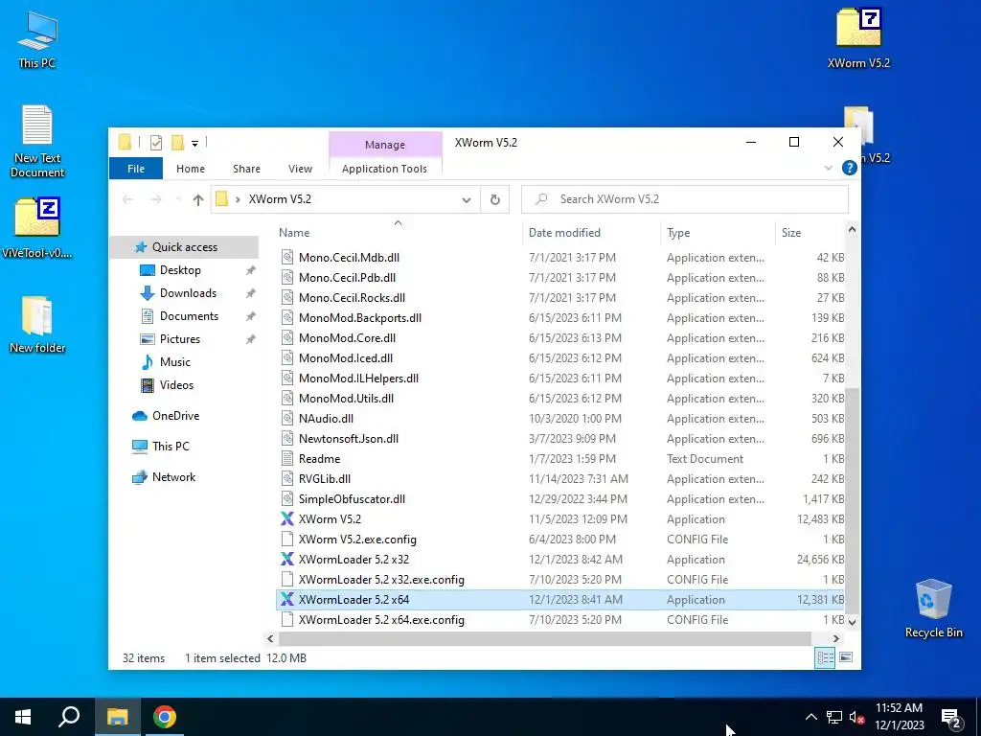Switch to the Share ribbon tab
This screenshot has height=736, width=981.
point(246,169)
